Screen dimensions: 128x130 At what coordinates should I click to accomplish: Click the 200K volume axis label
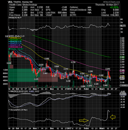pos(6,84)
